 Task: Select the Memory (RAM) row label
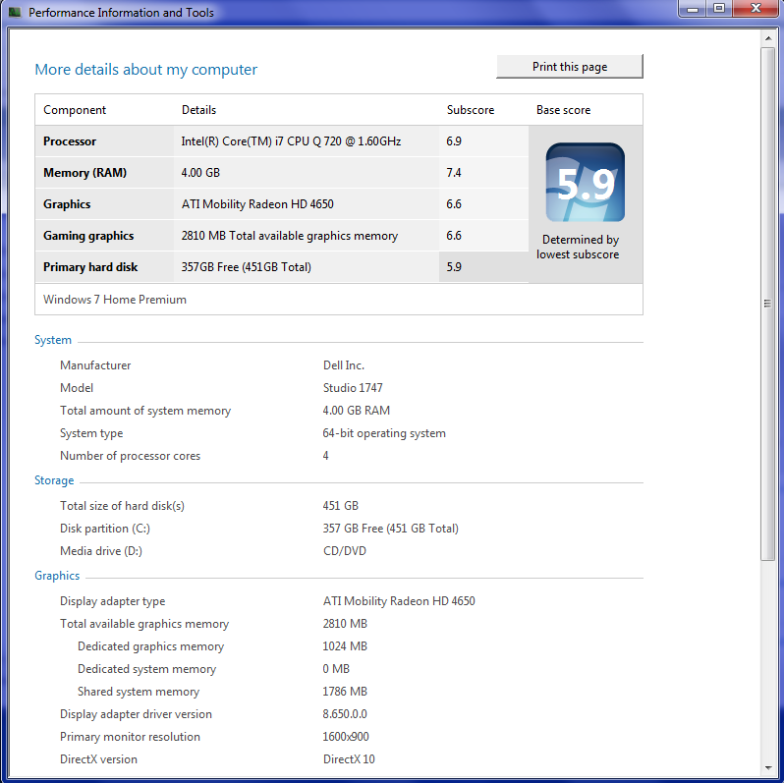pyautogui.click(x=85, y=173)
